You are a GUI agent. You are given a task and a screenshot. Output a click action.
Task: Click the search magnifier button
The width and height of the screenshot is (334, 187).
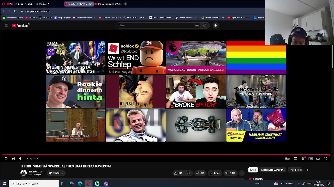coord(205,25)
